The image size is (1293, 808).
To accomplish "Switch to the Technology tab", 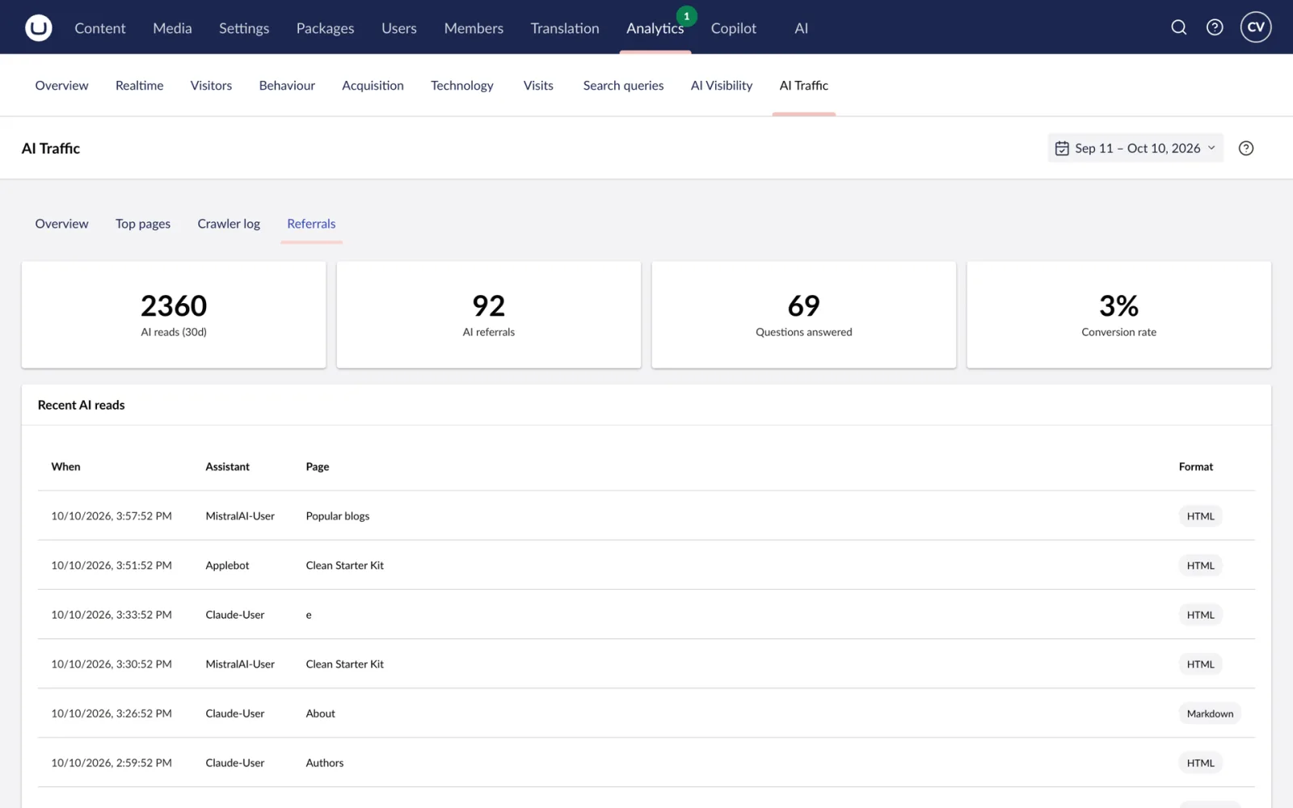I will click(461, 86).
